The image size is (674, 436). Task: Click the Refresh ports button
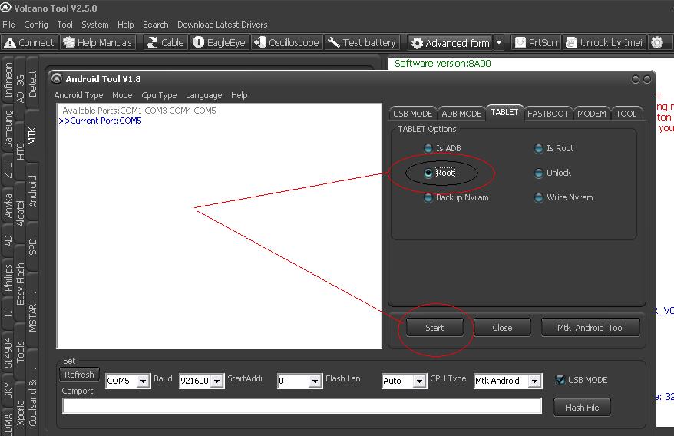pos(79,375)
